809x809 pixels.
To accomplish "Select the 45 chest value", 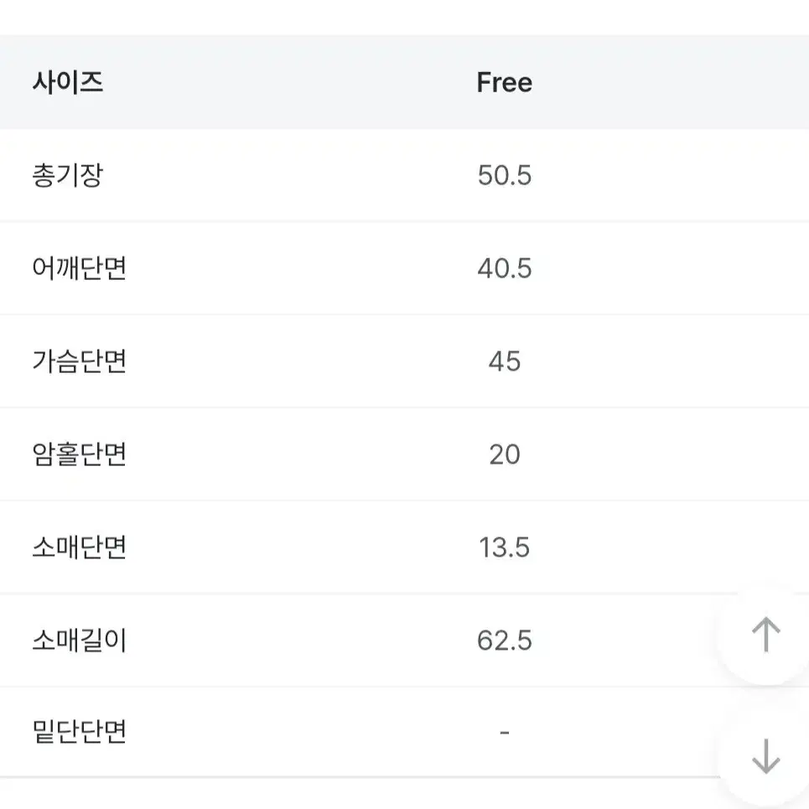I will pyautogui.click(x=504, y=361).
